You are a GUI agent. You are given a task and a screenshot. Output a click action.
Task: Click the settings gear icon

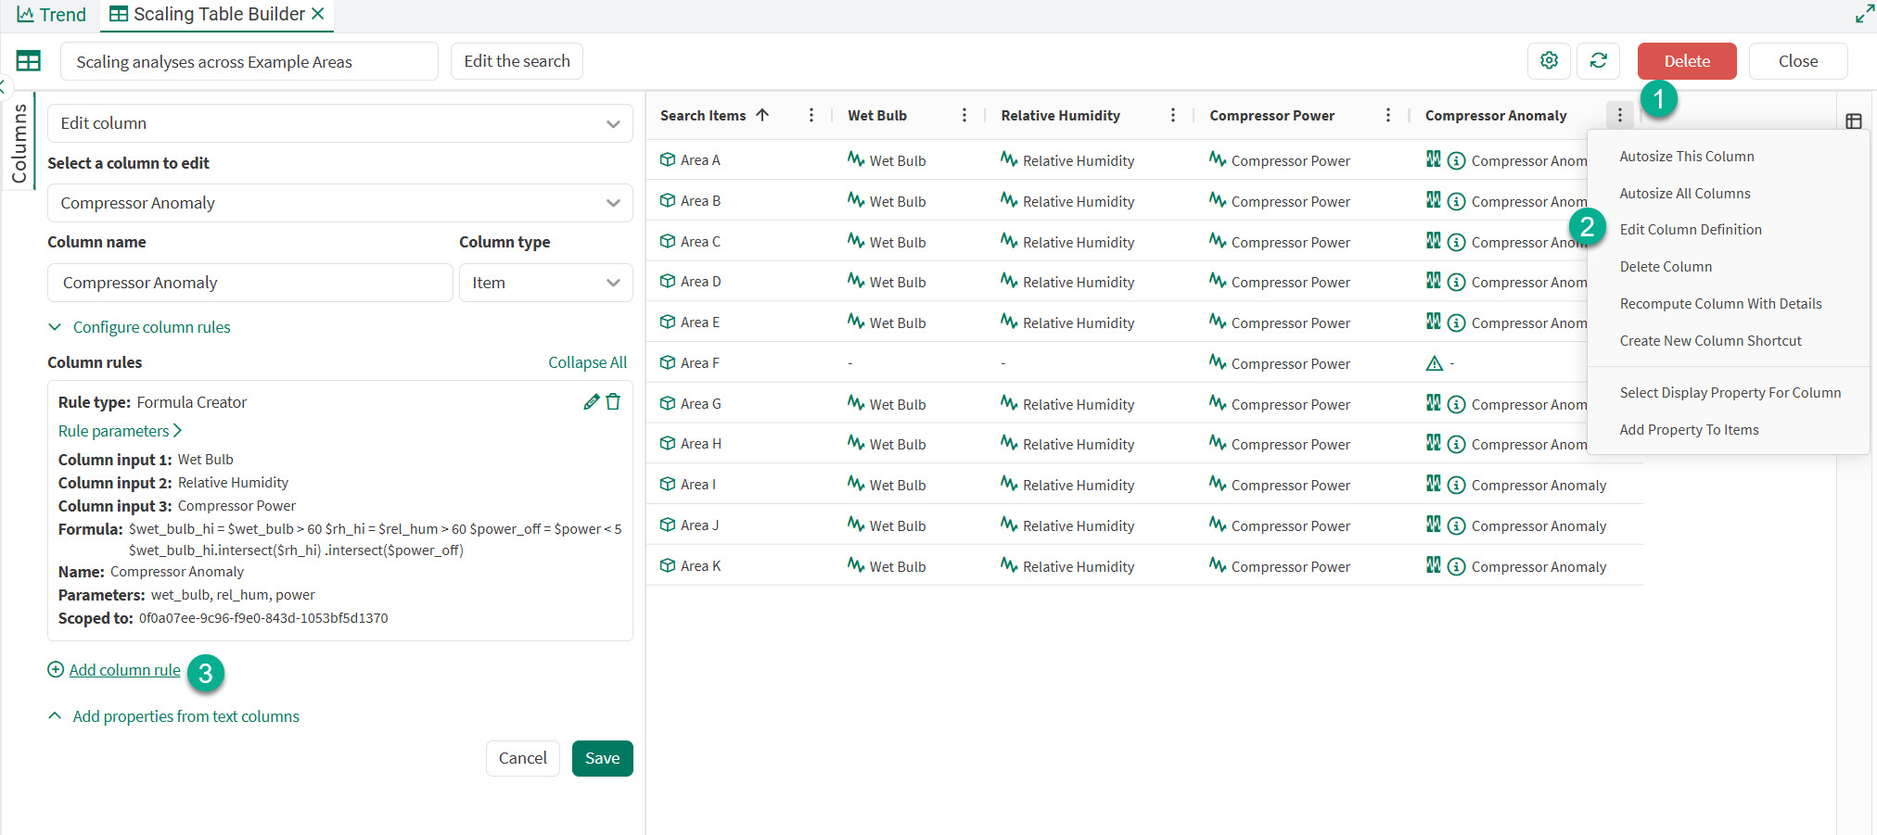[x=1549, y=60]
